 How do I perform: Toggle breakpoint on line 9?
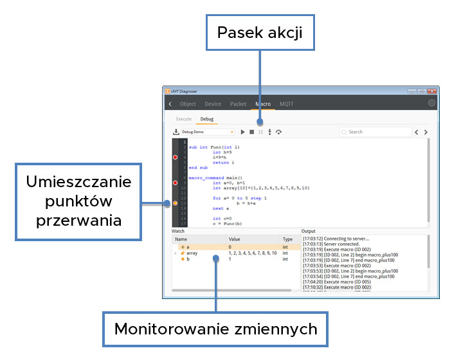[x=176, y=183]
